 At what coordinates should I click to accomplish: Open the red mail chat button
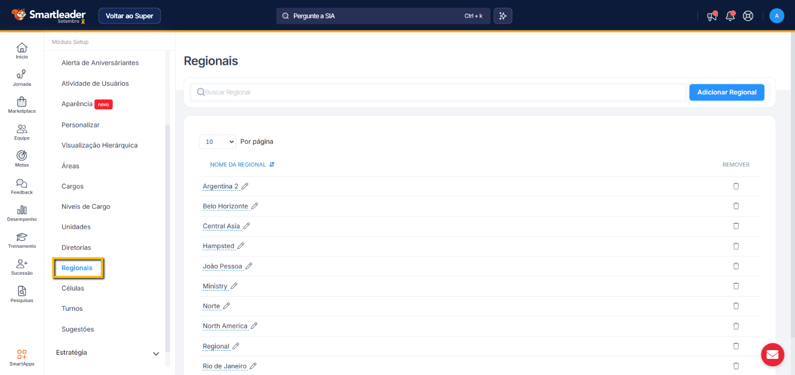tap(772, 354)
